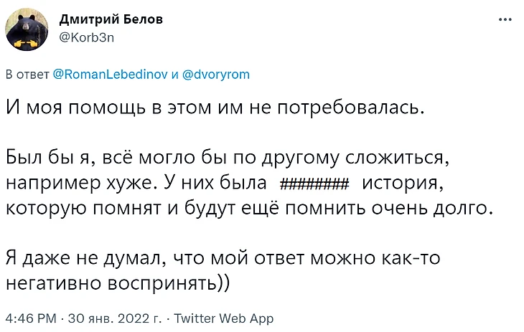This screenshot has width=524, height=332.
Task: Open the @Korb3n handle link
Action: 87,37
